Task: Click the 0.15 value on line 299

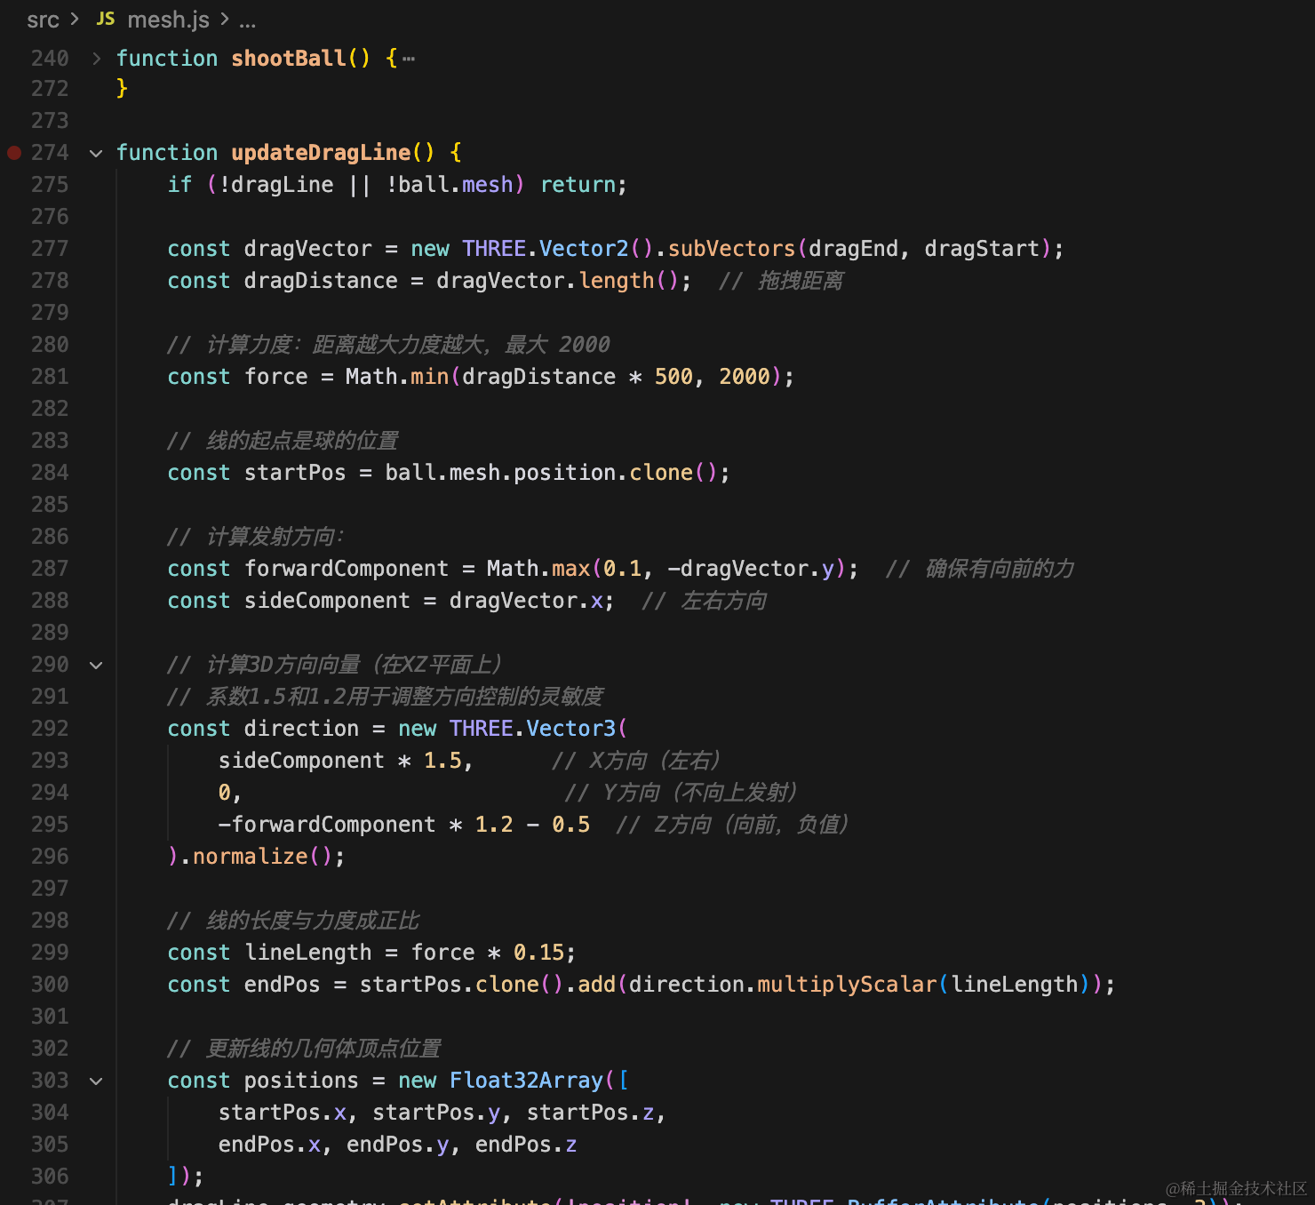Action: click(538, 953)
